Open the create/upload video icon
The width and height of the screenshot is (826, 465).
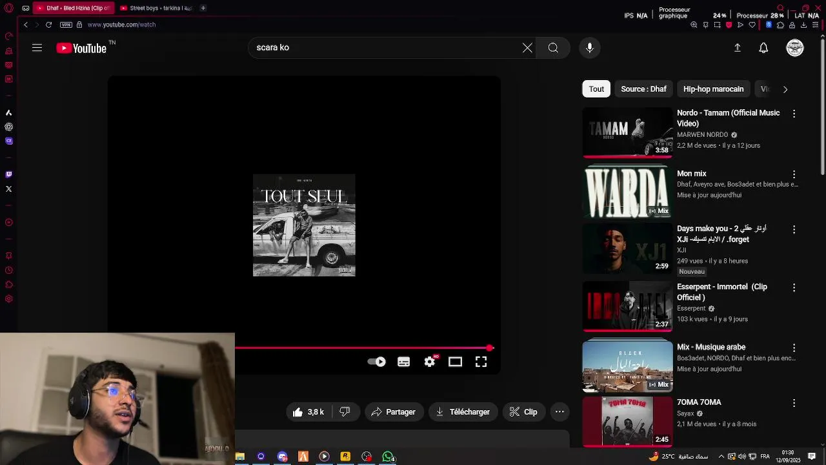point(738,48)
